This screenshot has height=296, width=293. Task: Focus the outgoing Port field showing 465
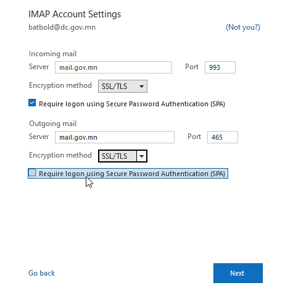(223, 137)
